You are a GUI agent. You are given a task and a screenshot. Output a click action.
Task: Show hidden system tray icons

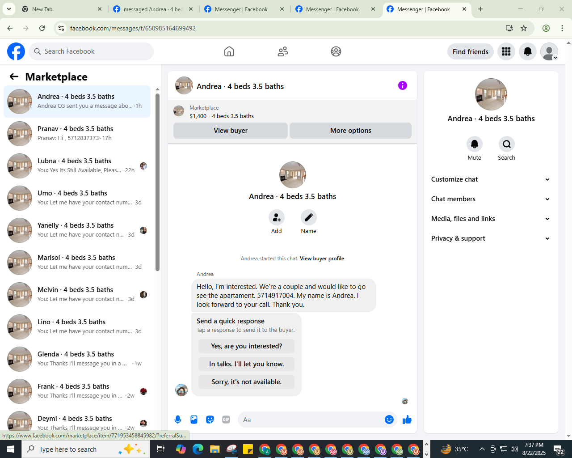pos(482,449)
